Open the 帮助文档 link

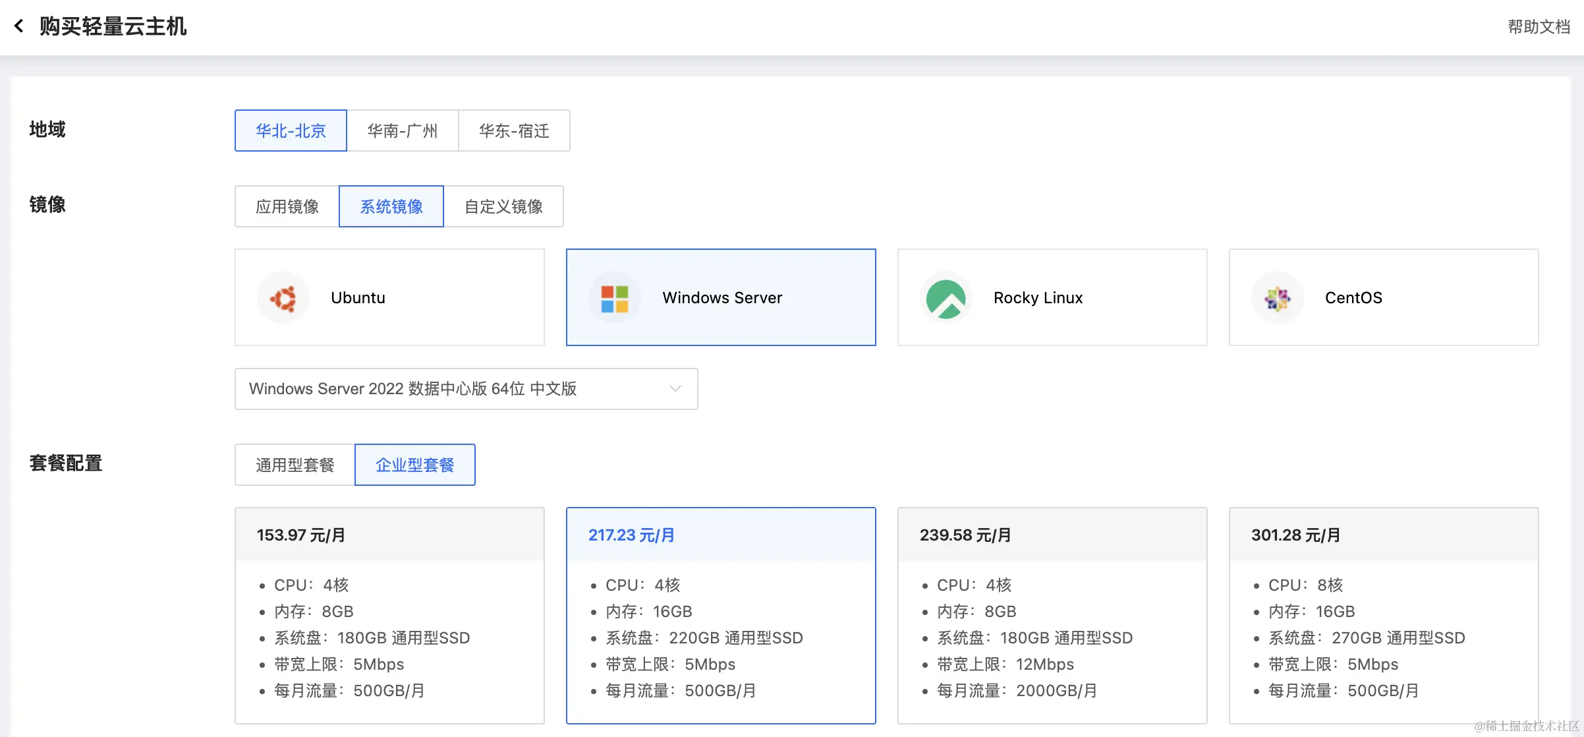pos(1539,27)
